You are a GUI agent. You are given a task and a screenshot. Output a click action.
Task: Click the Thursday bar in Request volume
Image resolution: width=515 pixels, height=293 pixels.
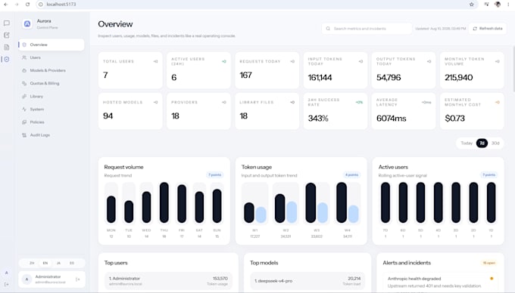[x=164, y=202]
